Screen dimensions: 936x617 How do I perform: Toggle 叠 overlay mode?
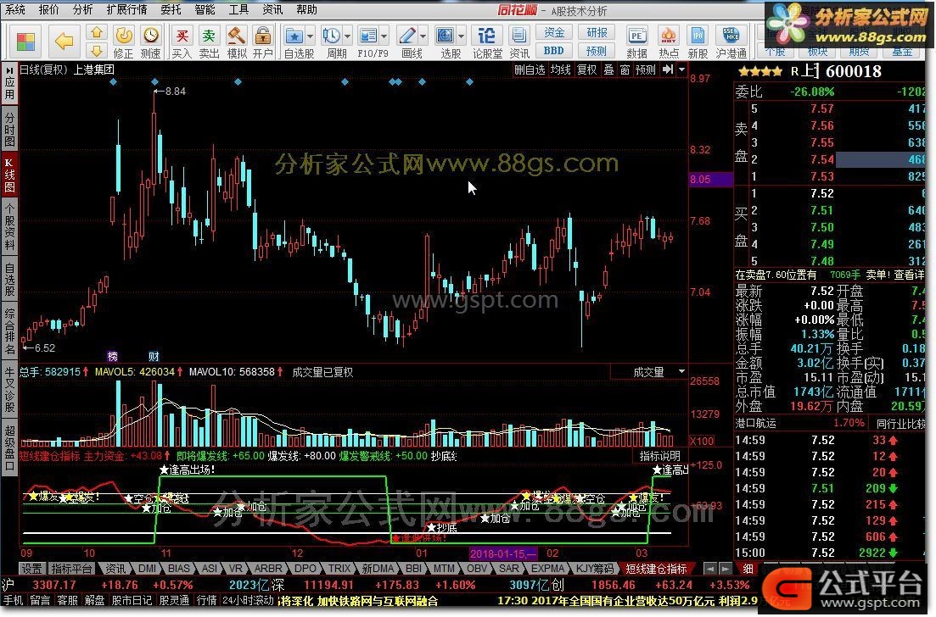pyautogui.click(x=609, y=69)
